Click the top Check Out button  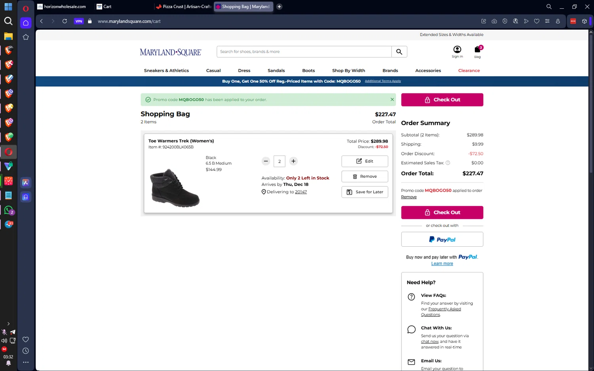pyautogui.click(x=442, y=100)
